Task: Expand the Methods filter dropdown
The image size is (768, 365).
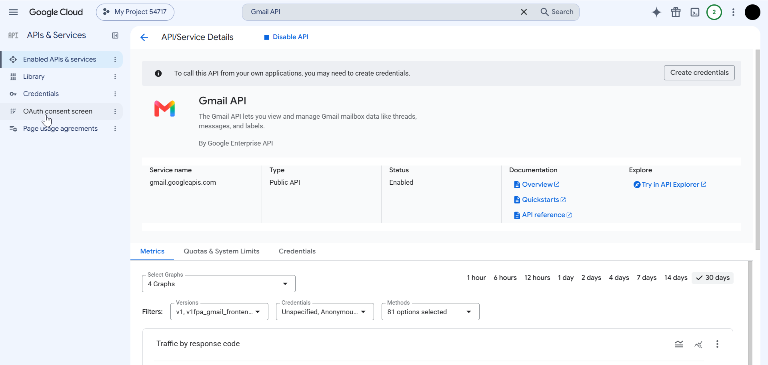Action: [430, 311]
